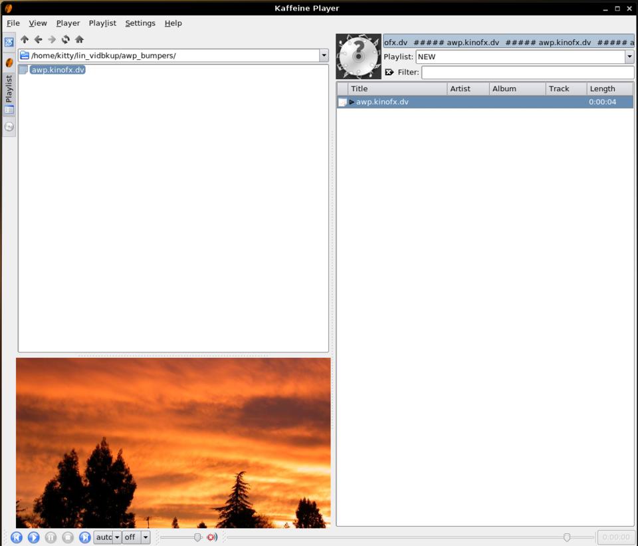
Task: Open the Settings menu
Action: point(140,23)
